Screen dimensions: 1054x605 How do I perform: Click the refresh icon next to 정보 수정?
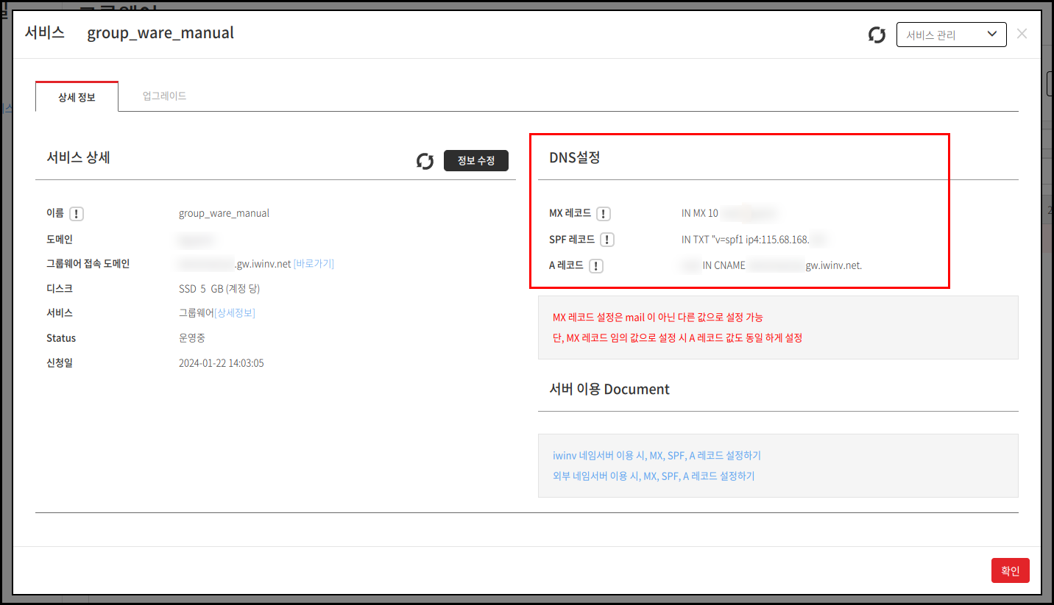click(x=425, y=161)
